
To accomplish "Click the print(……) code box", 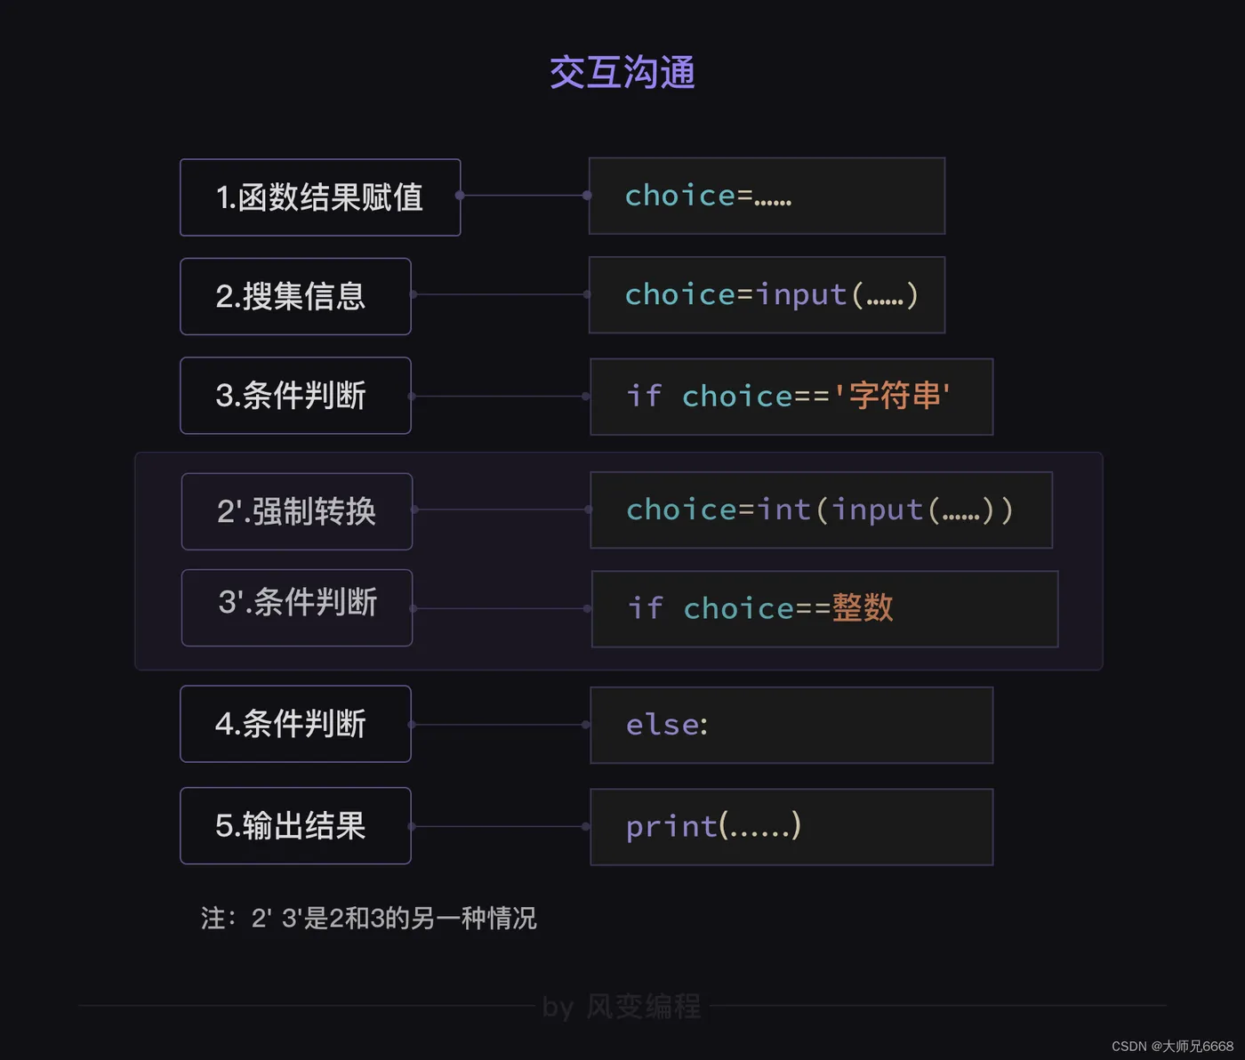I will click(791, 827).
